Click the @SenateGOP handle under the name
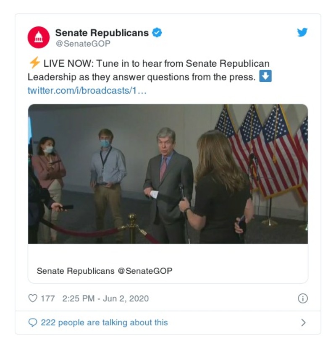Screen dimensions: 336x348 point(83,44)
